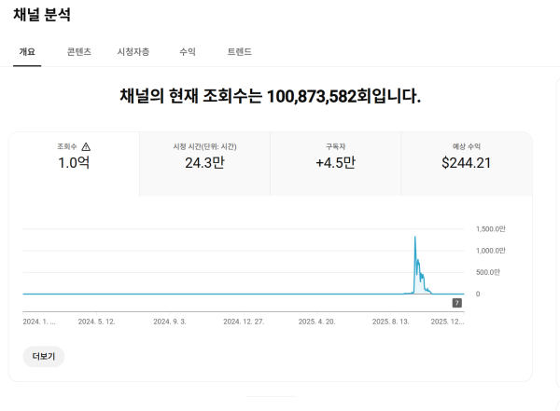Click the 2024. 9. 3. date label
The height and width of the screenshot is (411, 560).
(x=169, y=321)
